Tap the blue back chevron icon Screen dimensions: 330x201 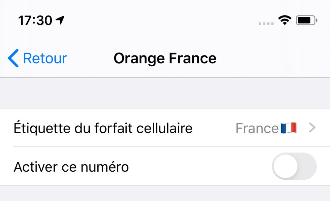13,58
